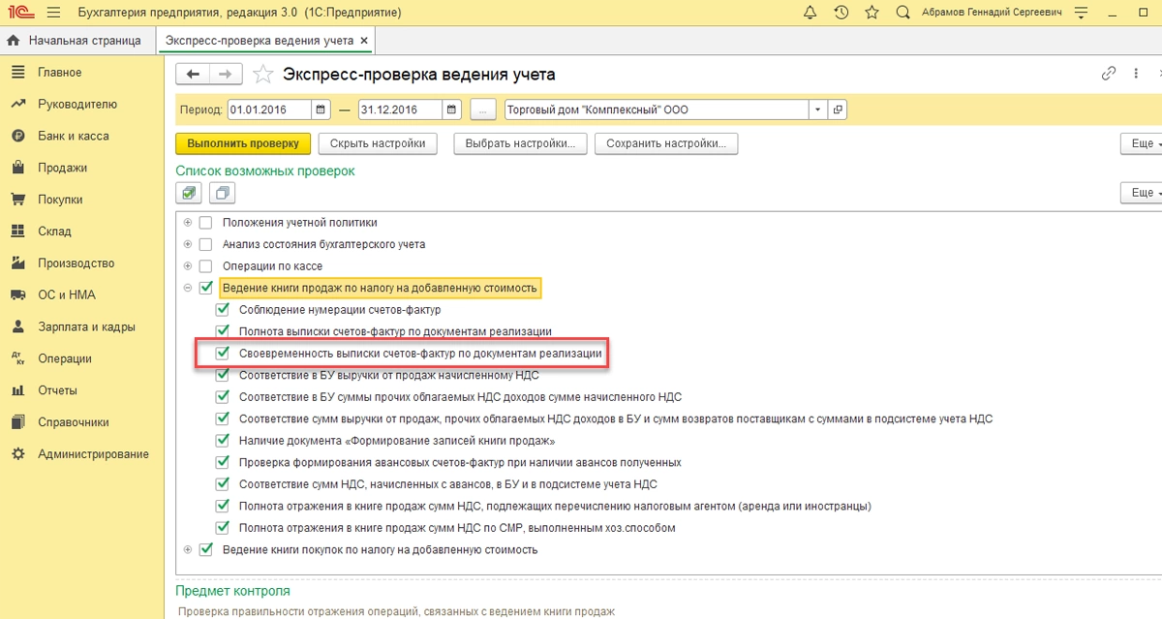Uncheck Своевременность выписки счетов-фактур checkbox
Image resolution: width=1162 pixels, height=619 pixels.
tap(223, 354)
